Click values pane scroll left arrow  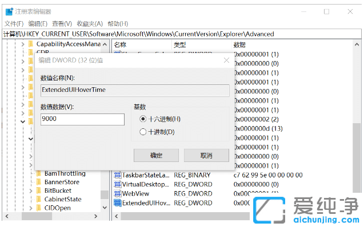[117, 216]
